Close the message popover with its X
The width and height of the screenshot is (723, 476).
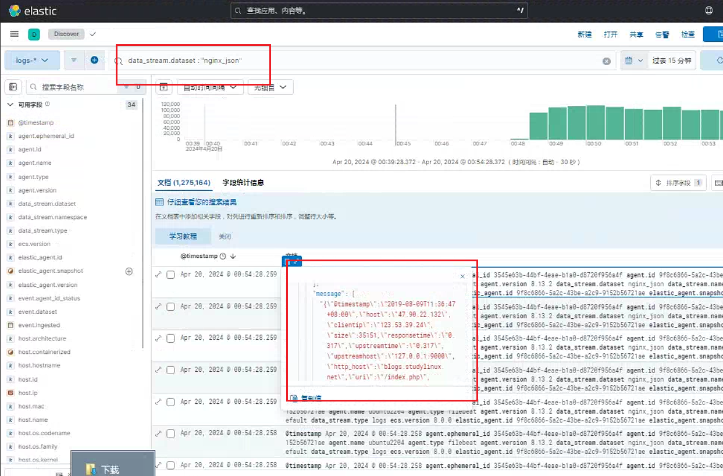(x=463, y=277)
